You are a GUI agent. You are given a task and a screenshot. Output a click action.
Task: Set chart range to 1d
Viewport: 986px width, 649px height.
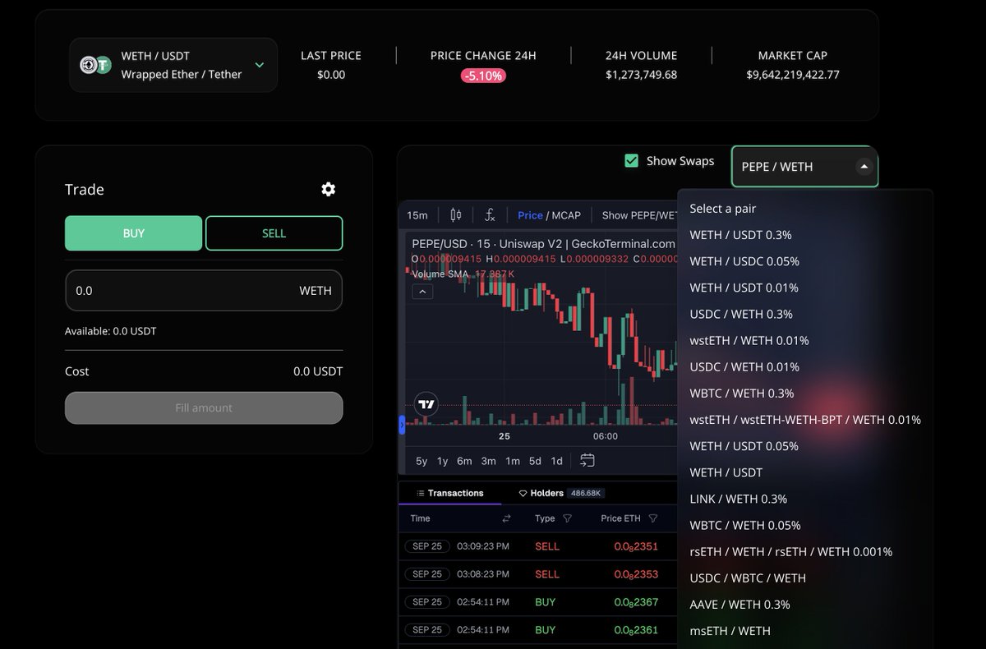coord(556,461)
